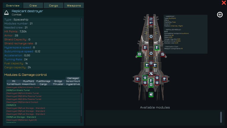
Task: Toggle the Damaged modules filter
Action: [73, 78]
